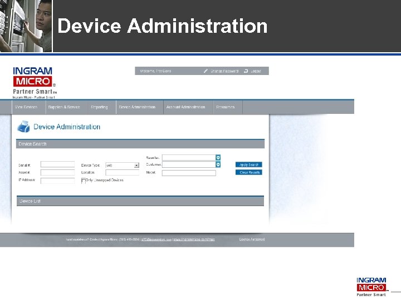Viewport: 401px width, 300px height.
Task: Click the Apply Search button
Action: pyautogui.click(x=249, y=165)
